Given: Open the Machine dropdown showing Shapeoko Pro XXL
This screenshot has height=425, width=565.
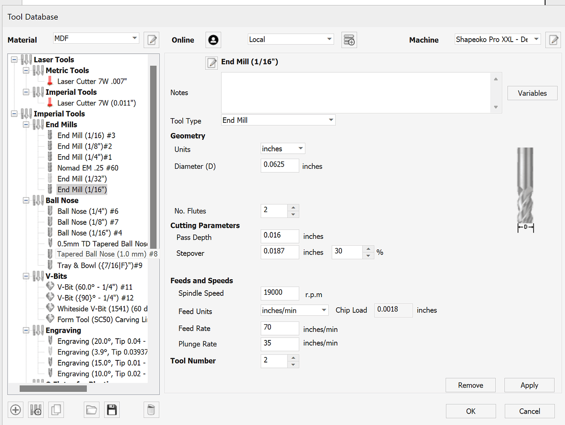Looking at the screenshot, I should [498, 40].
